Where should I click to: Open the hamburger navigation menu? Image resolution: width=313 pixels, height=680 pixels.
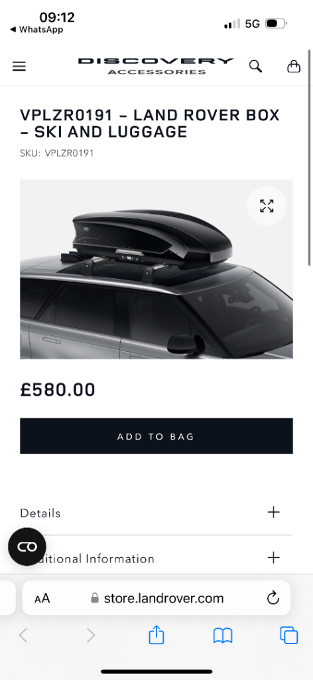coord(19,66)
